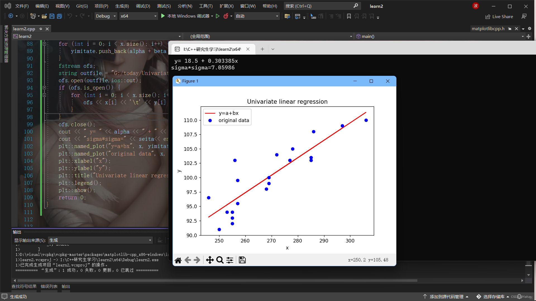This screenshot has width=536, height=301.
Task: Start without debugging using the hollow play icon
Action: 218,16
